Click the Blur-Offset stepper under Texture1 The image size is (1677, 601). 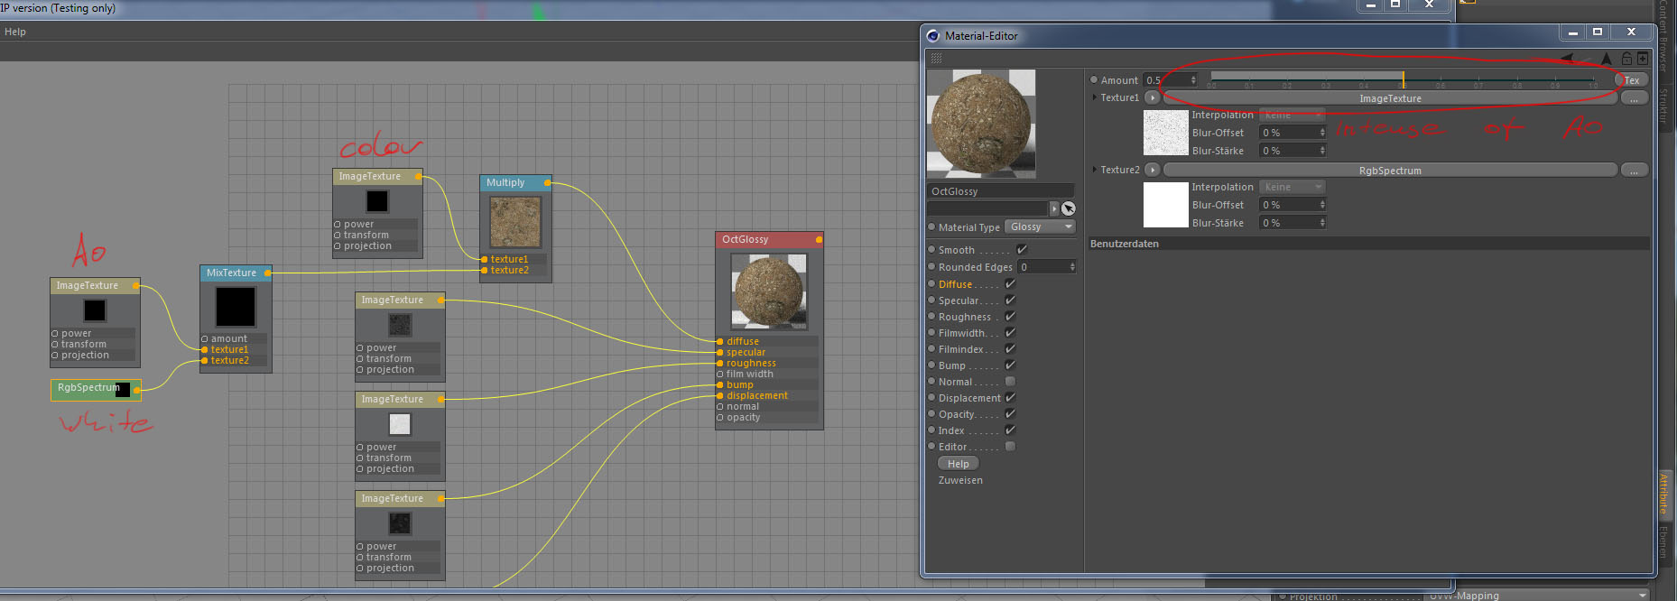click(1322, 133)
